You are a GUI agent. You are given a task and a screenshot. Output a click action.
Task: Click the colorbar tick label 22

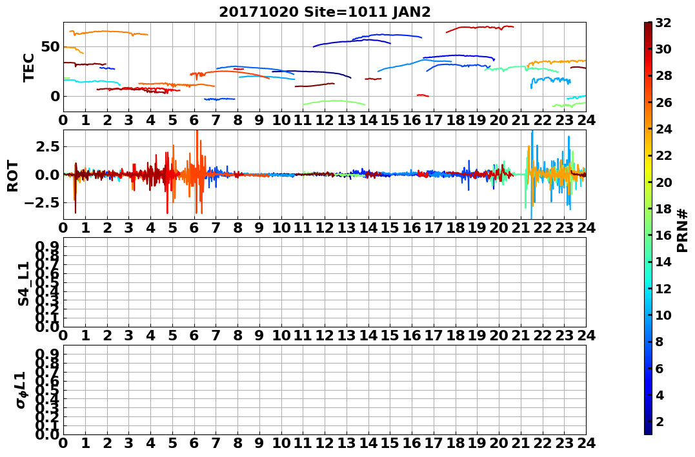[663, 155]
